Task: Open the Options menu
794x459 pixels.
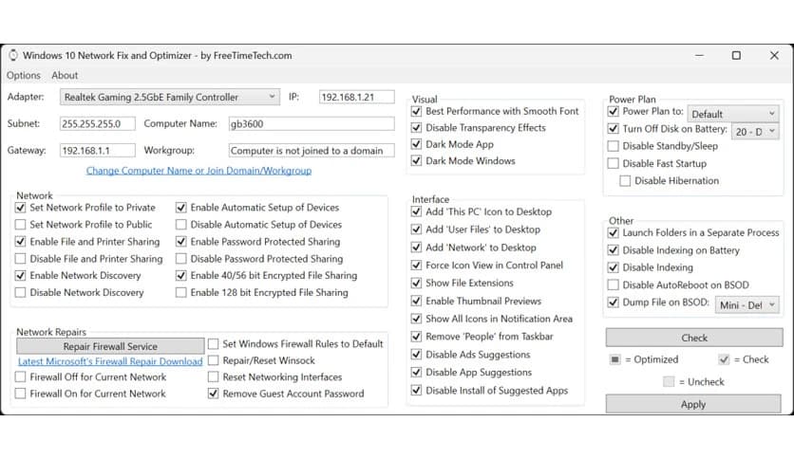Action: click(x=24, y=75)
